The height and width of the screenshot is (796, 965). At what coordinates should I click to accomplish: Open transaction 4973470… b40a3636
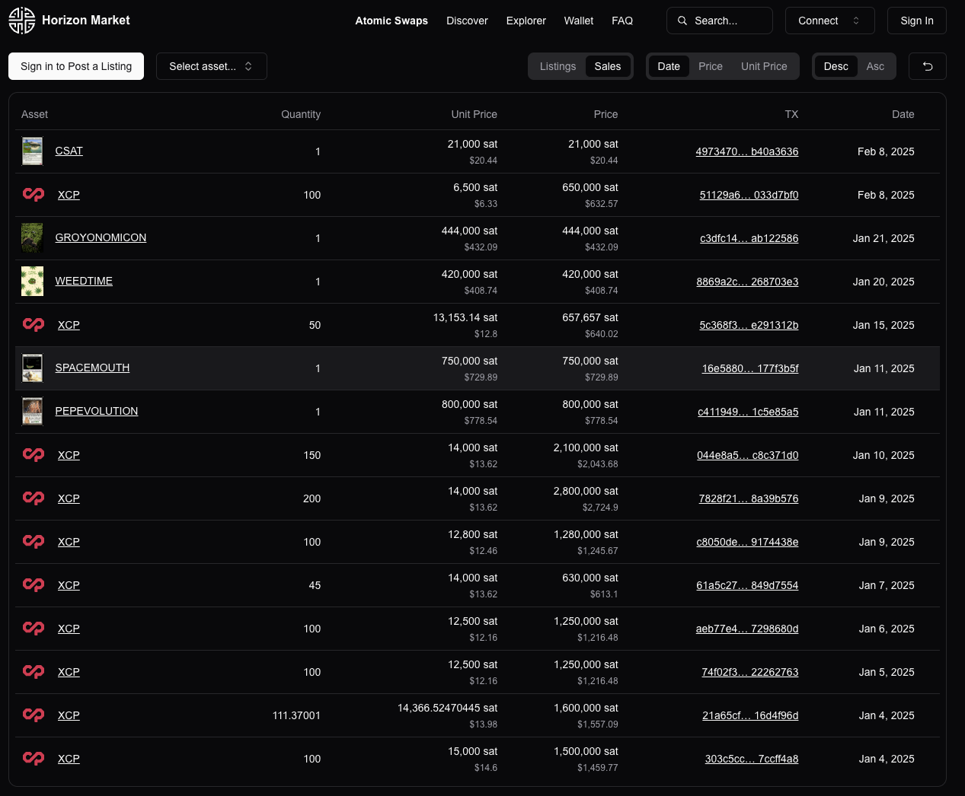coord(747,151)
